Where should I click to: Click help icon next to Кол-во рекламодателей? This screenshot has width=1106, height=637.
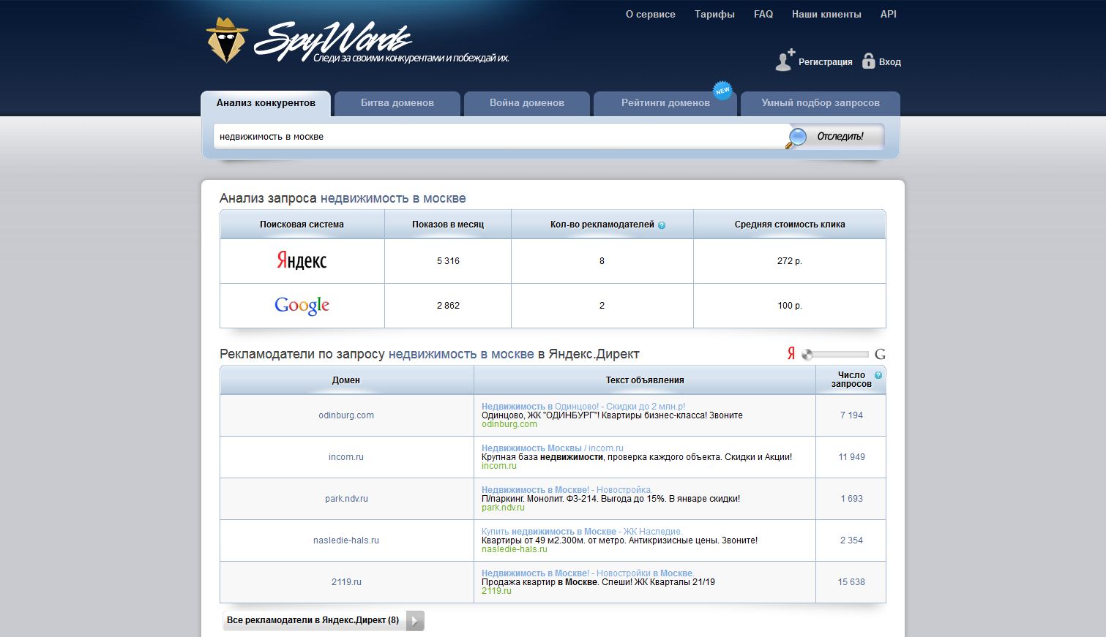click(x=662, y=225)
